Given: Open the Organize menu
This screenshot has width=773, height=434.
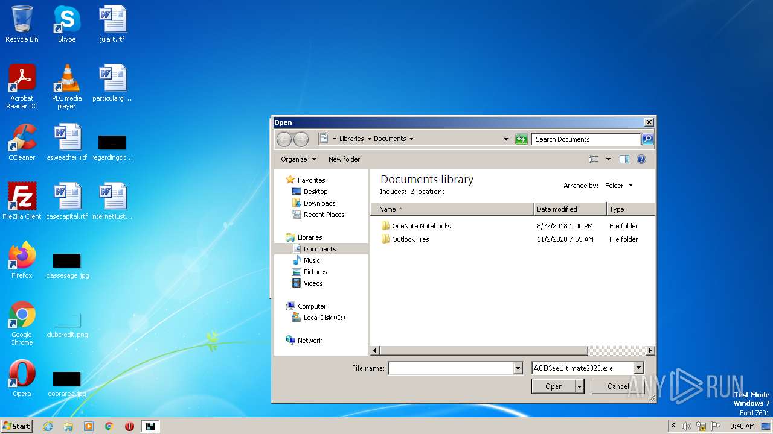Looking at the screenshot, I should point(298,159).
